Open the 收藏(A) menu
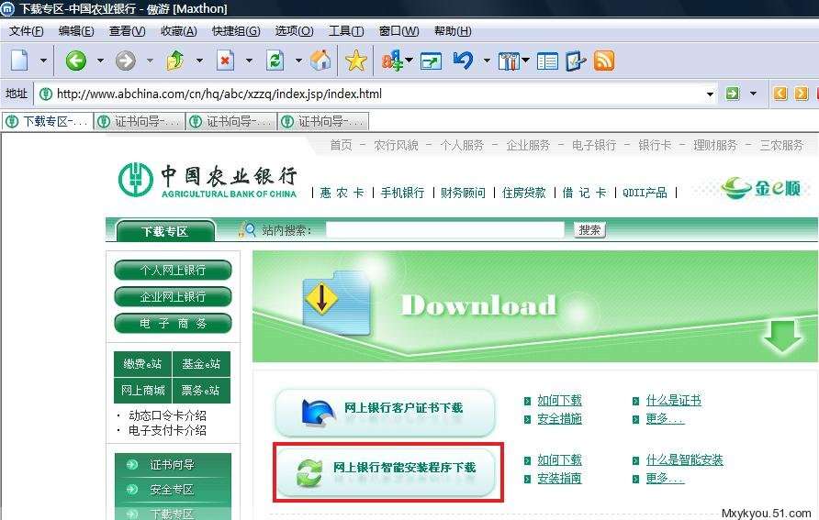The image size is (819, 520). 179,31
